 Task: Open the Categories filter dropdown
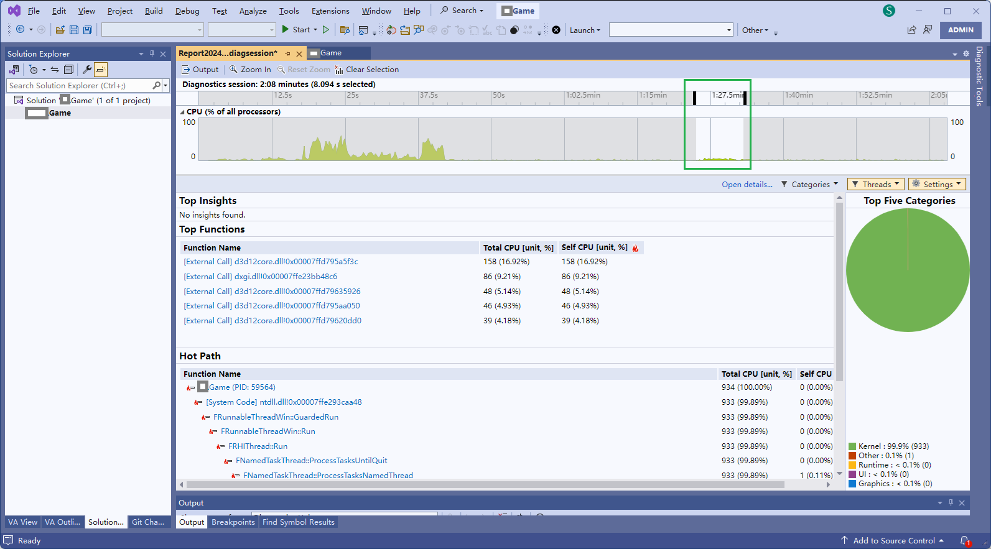click(810, 184)
